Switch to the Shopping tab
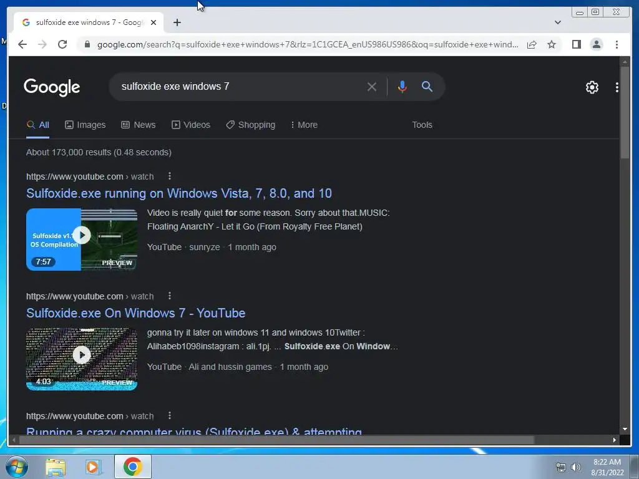The image size is (639, 479). [251, 125]
